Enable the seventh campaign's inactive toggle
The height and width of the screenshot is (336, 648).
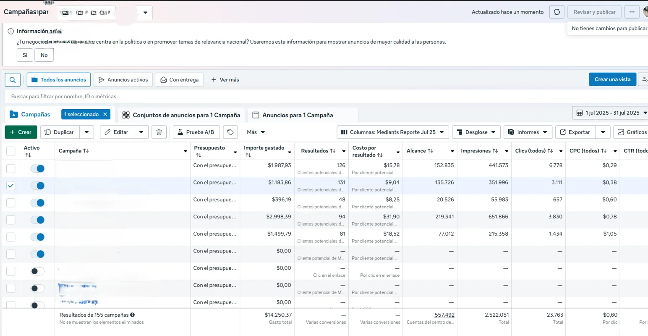tap(38, 271)
